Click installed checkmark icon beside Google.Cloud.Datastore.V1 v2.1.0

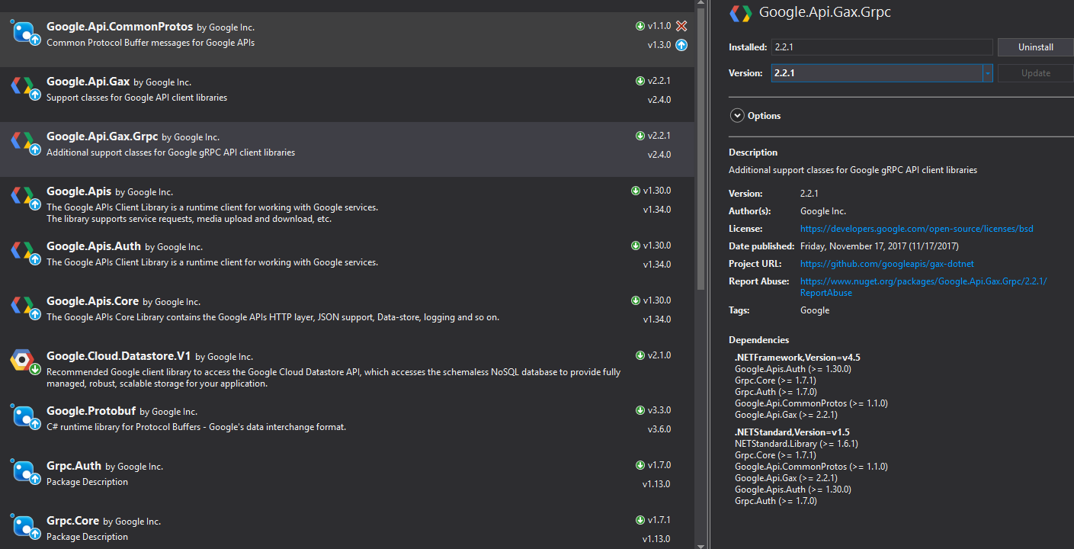(640, 355)
